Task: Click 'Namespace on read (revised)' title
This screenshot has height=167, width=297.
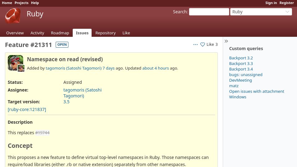Action: coord(65,59)
